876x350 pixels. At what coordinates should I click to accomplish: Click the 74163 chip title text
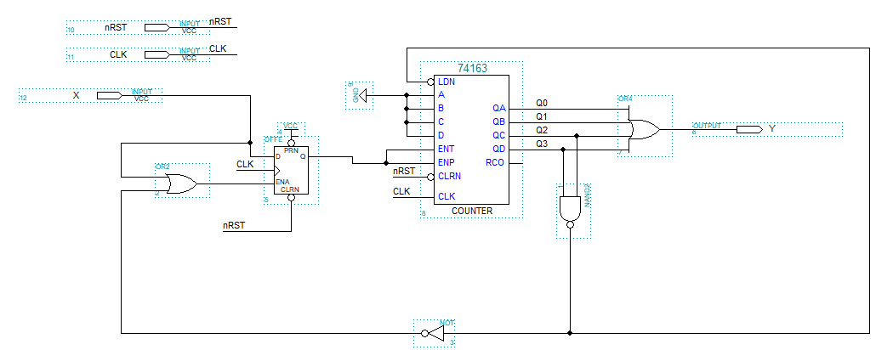(x=473, y=68)
